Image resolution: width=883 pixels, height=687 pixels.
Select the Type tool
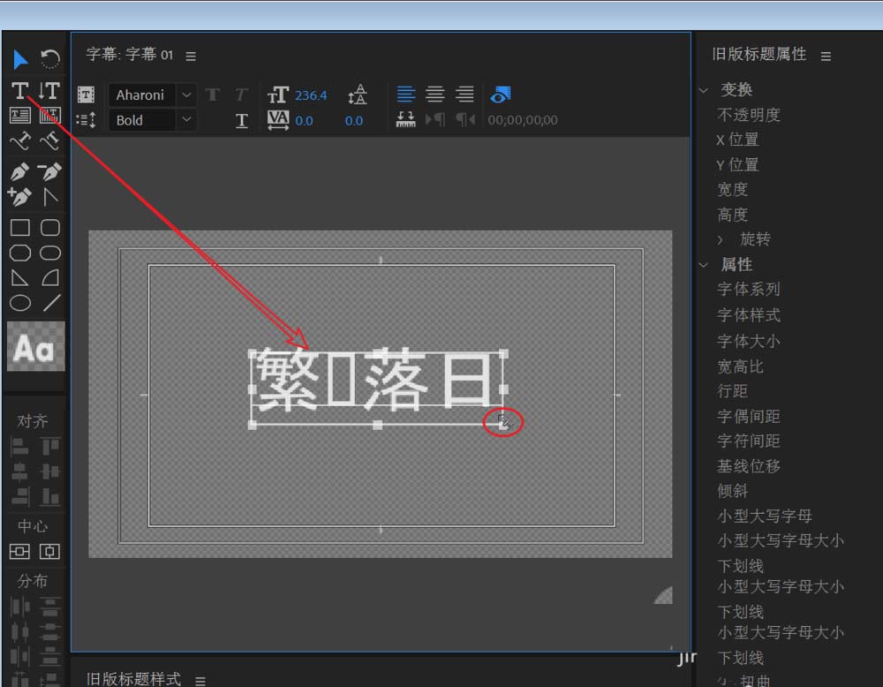18,90
